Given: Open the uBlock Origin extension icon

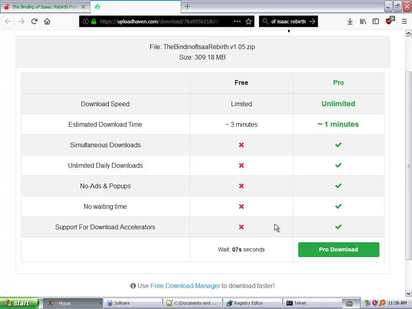Looking at the screenshot, I should pos(389,21).
